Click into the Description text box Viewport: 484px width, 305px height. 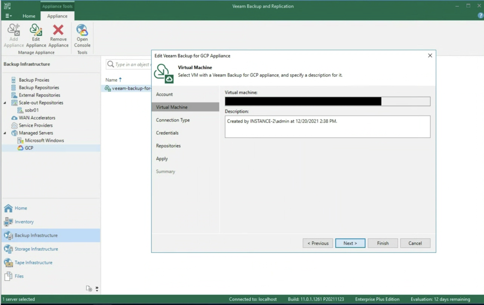(x=328, y=127)
